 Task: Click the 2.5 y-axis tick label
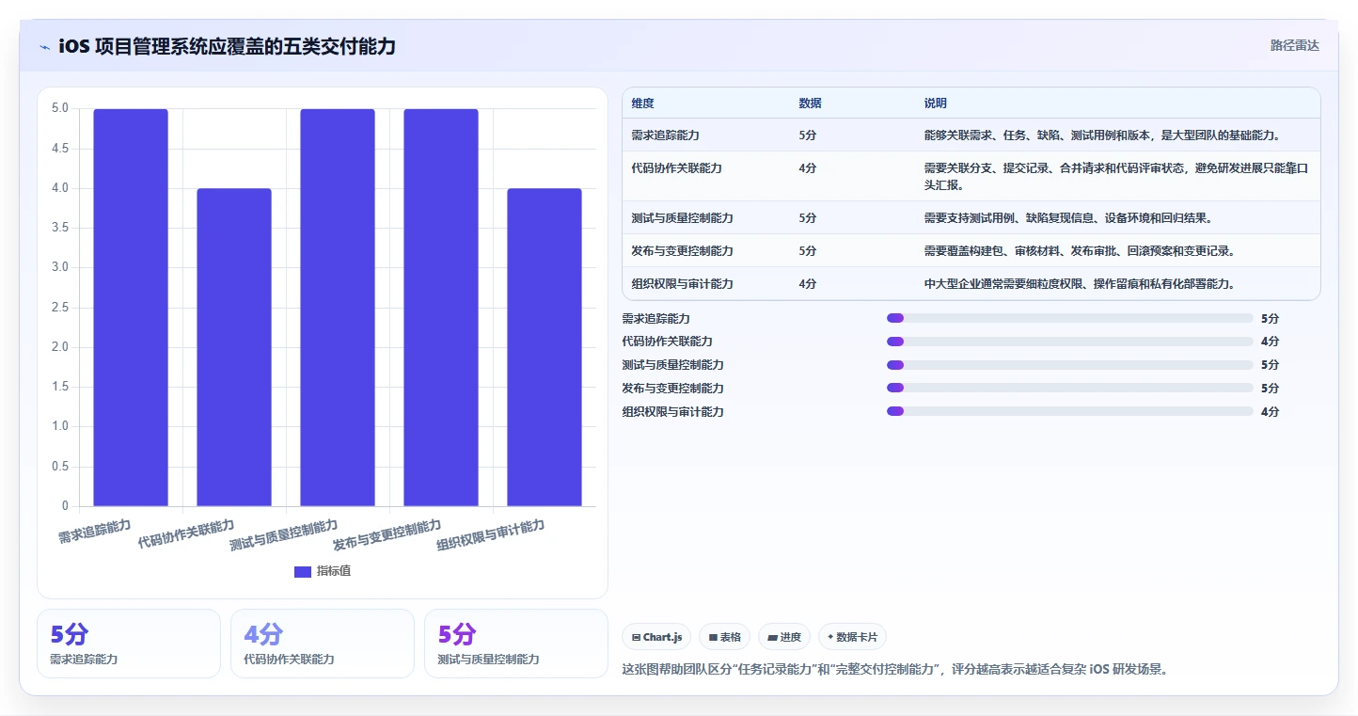tap(59, 308)
